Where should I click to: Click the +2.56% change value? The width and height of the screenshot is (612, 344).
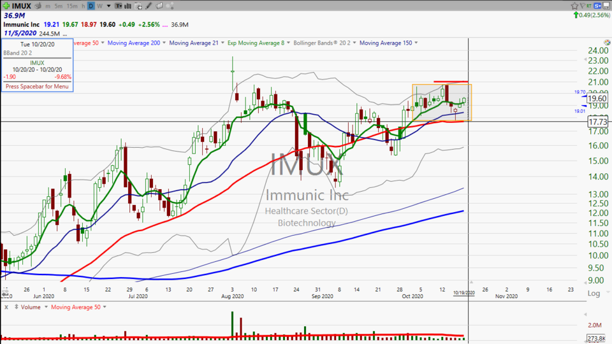[149, 25]
